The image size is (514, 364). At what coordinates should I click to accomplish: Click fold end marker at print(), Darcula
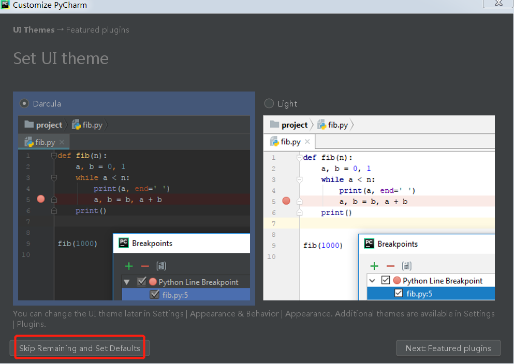tap(54, 210)
